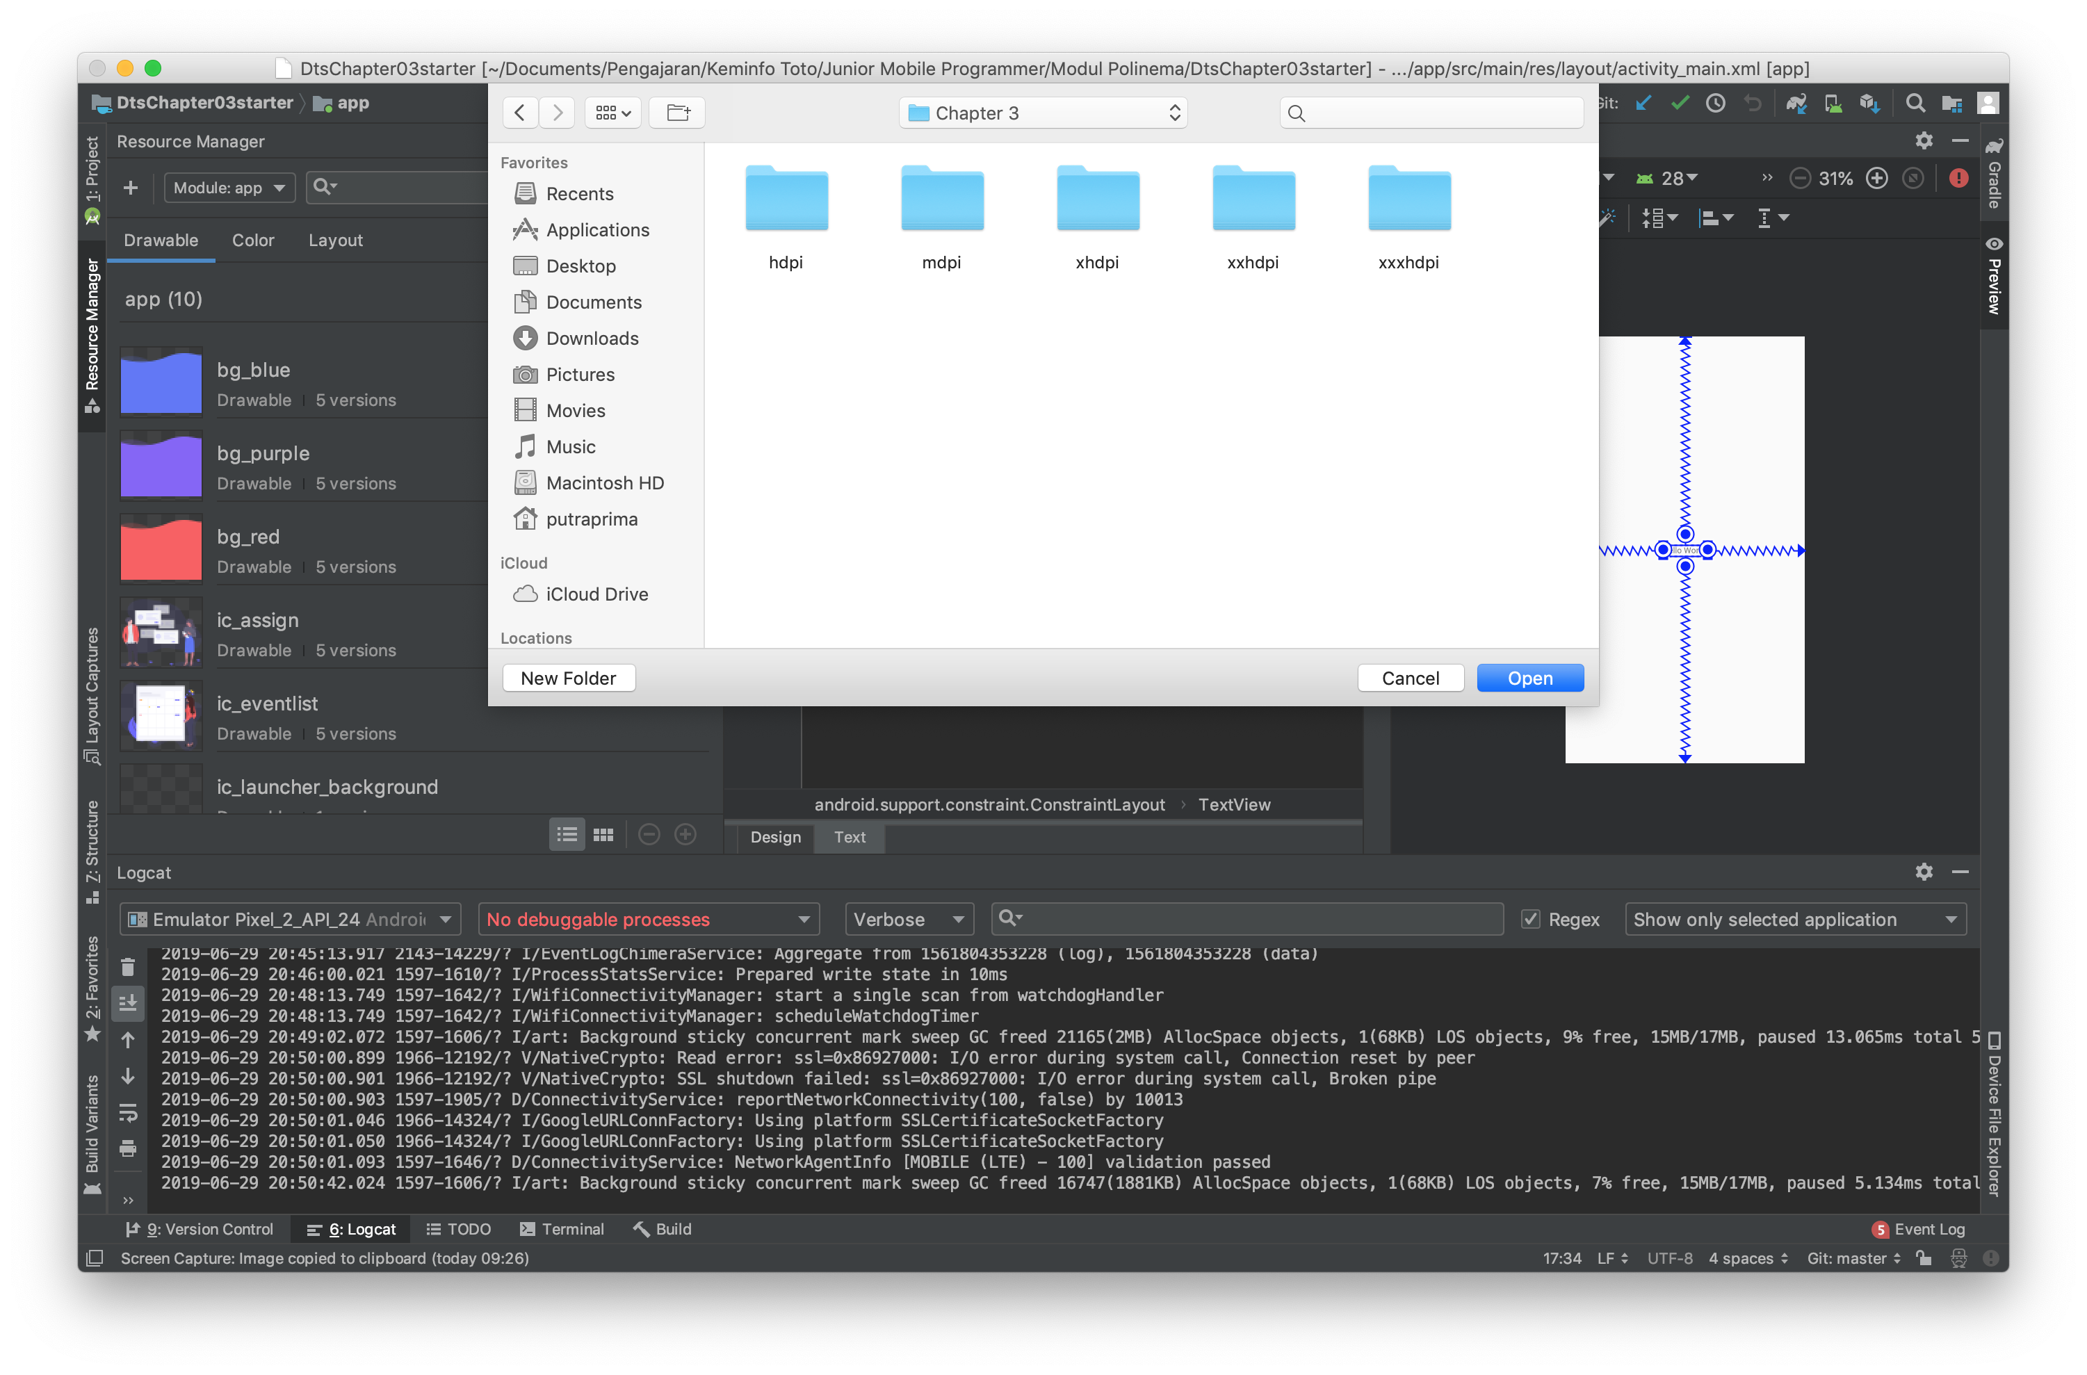This screenshot has height=1375, width=2087.
Task: Expand Module app selector dropdown
Action: coord(227,186)
